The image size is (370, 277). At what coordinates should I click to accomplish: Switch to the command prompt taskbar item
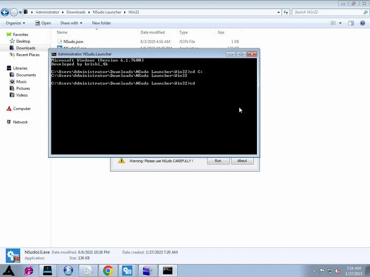pyautogui.click(x=168, y=271)
